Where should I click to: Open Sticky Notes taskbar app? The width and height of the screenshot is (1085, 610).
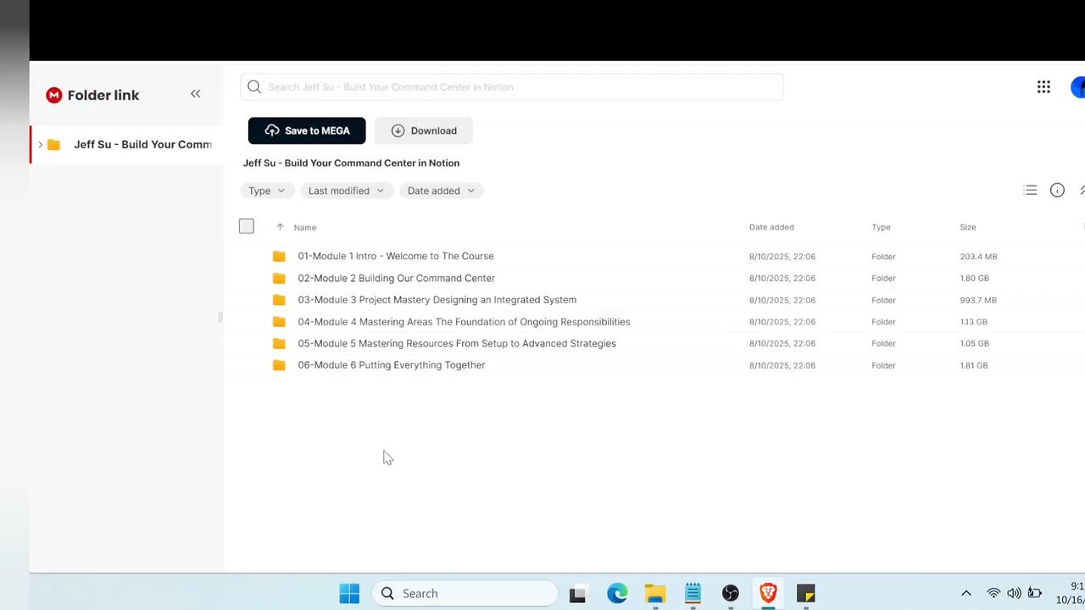pos(805,594)
